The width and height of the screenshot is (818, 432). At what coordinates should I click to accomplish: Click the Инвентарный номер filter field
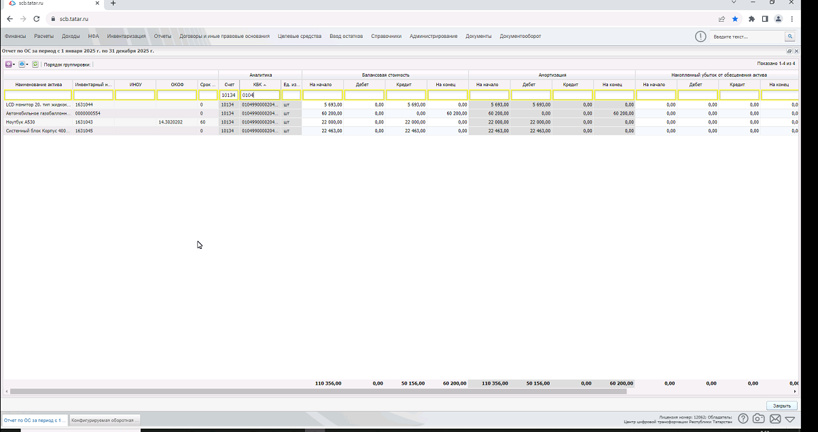(93, 95)
